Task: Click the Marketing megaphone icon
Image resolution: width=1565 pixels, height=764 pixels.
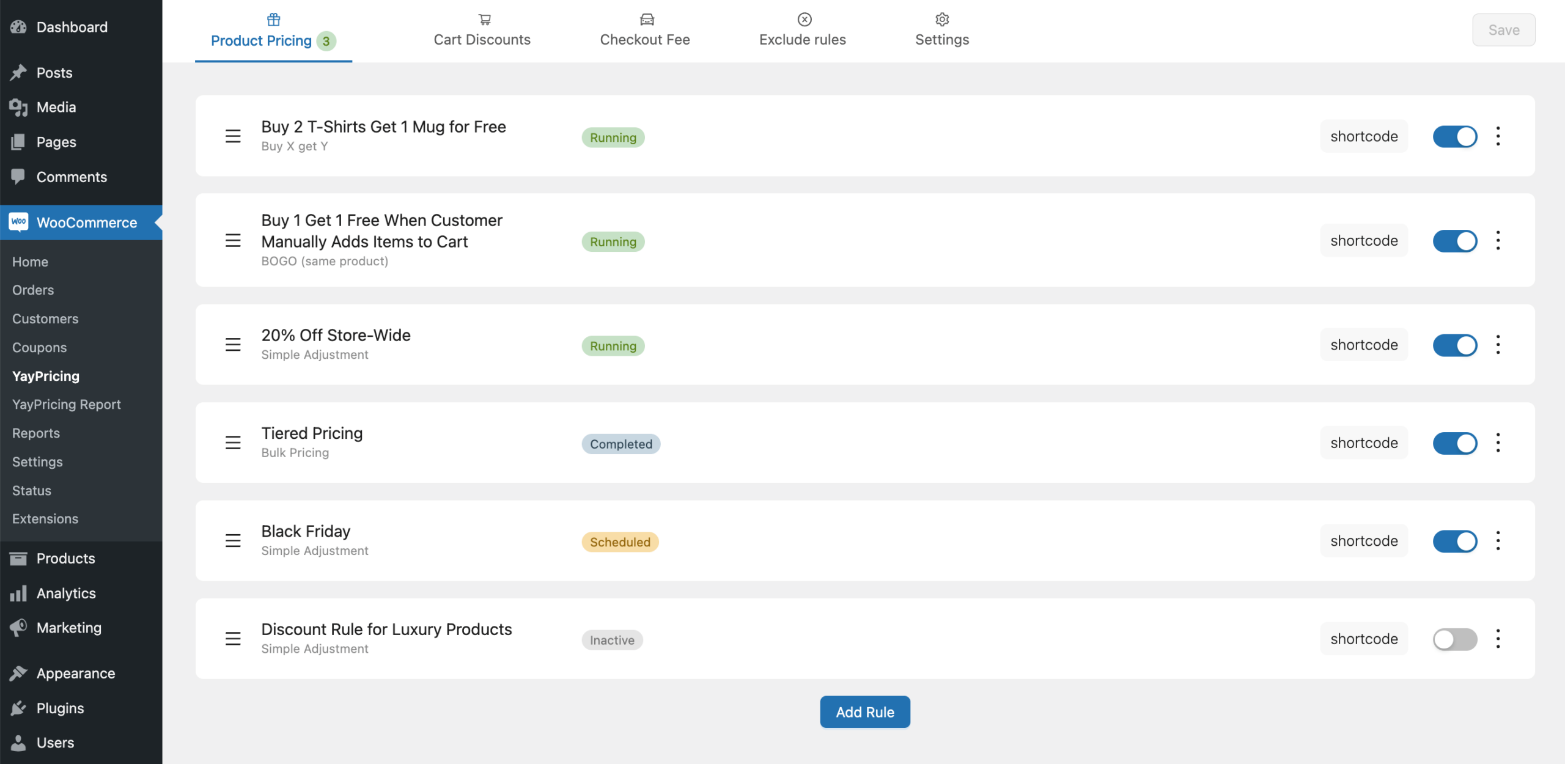Action: 18,628
